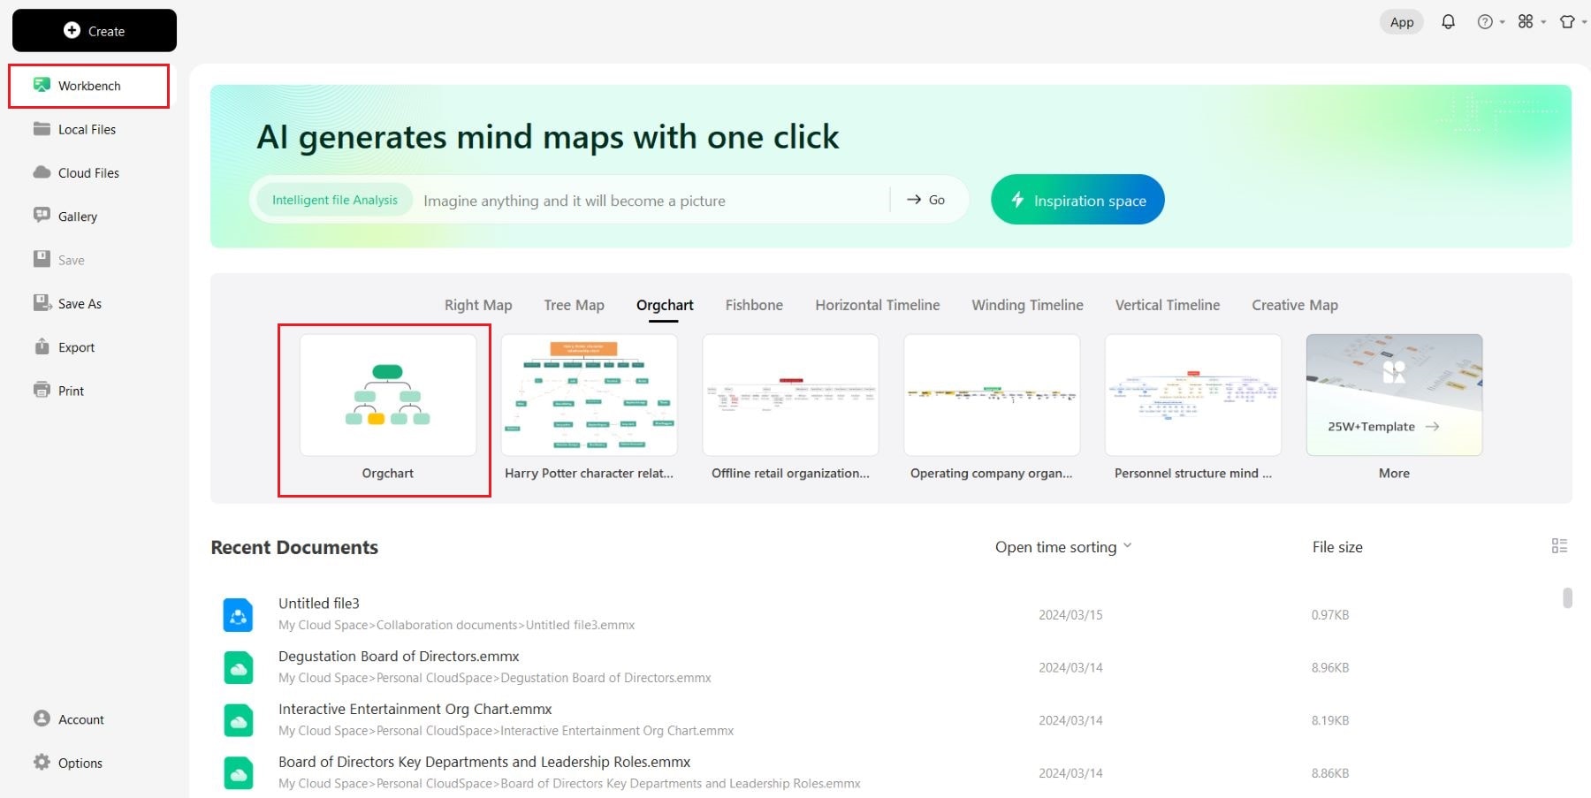1591x798 pixels.
Task: Open Cloud Files in sidebar
Action: (88, 173)
